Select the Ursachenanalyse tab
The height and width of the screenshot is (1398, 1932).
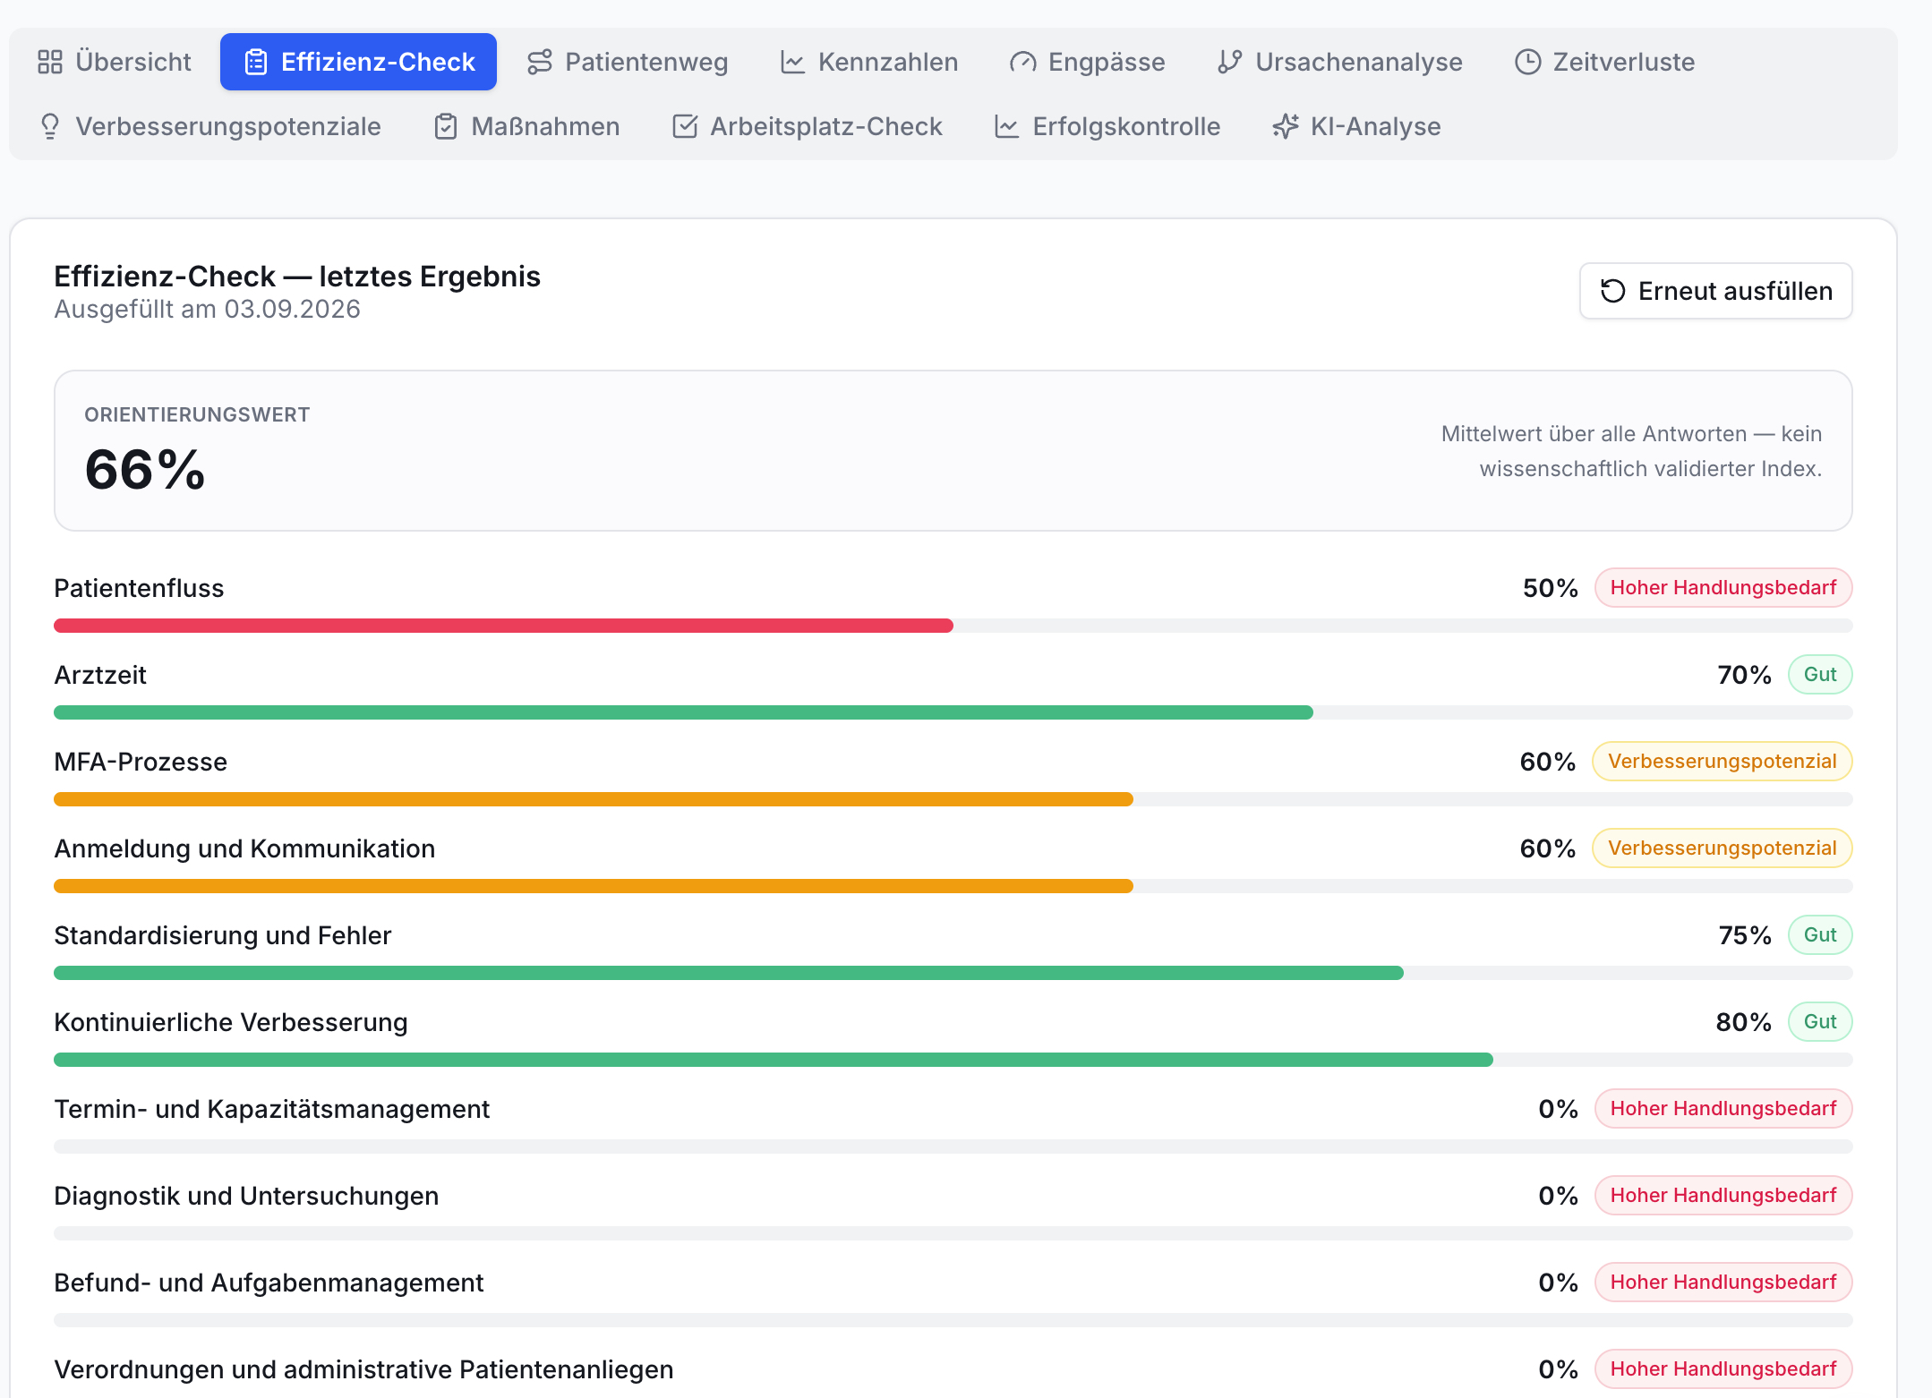pos(1340,62)
